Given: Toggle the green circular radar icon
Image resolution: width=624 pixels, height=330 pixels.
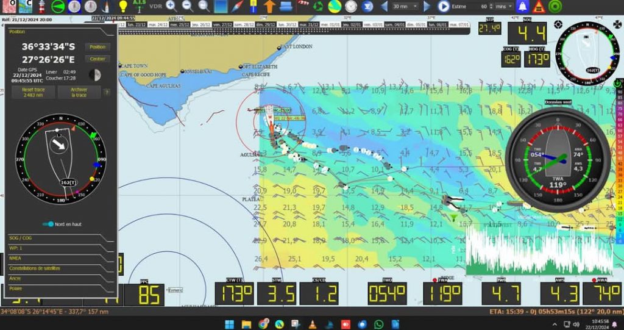Looking at the screenshot, I should click(555, 7).
